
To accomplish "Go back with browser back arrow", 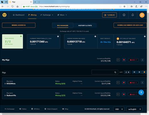I will click(3, 7).
